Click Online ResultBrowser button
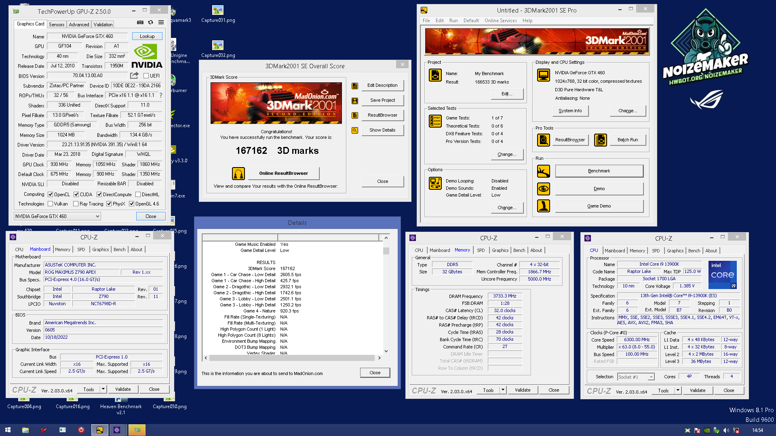Image resolution: width=776 pixels, height=436 pixels. (283, 173)
